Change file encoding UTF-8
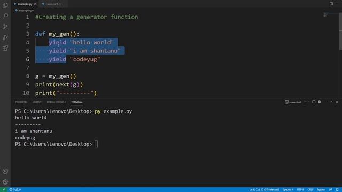342x192 pixels. 300,190
